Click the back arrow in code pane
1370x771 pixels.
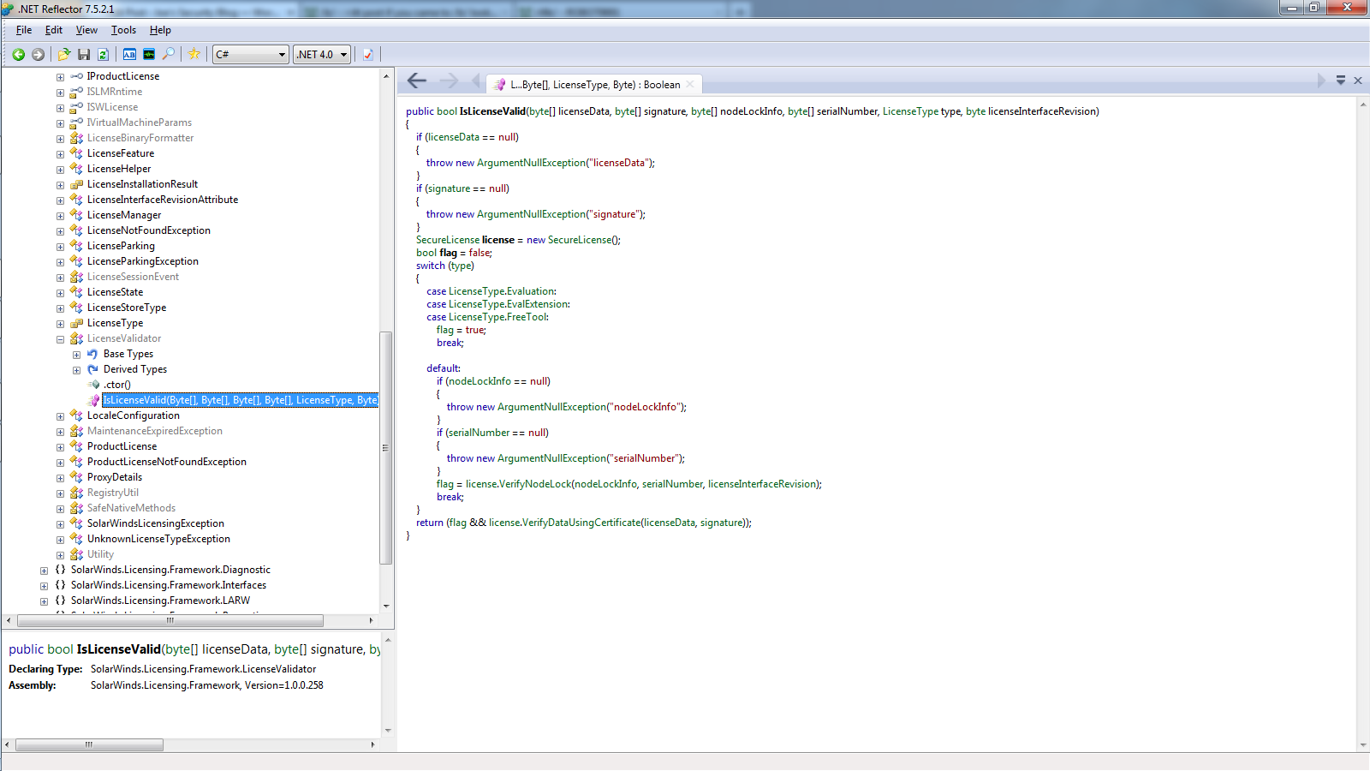tap(417, 81)
